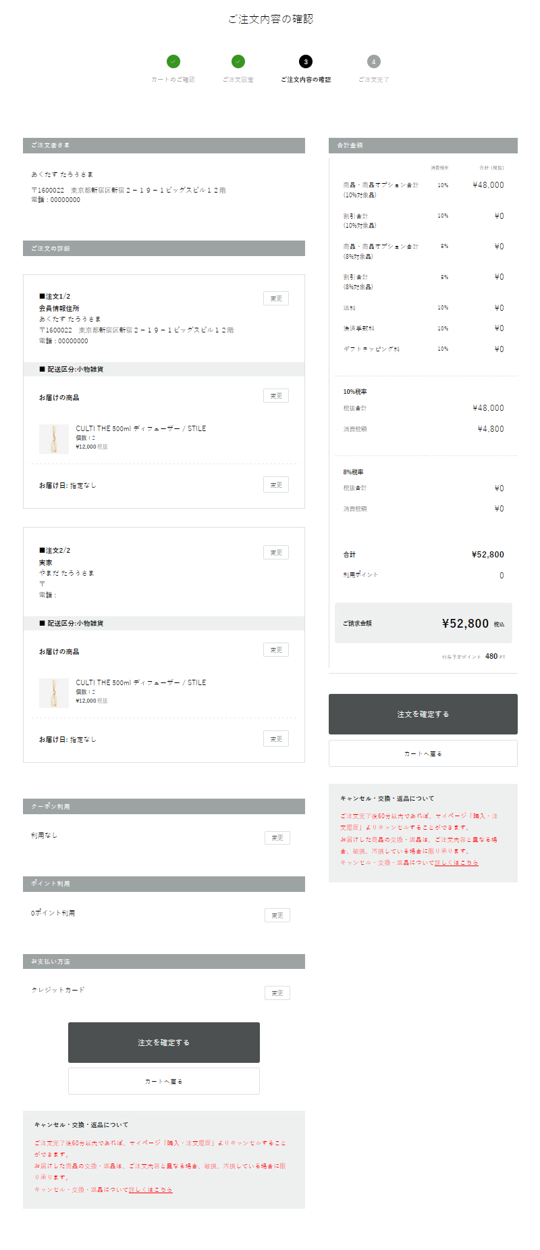
Task: Click the gray step 4 circle
Action: pyautogui.click(x=374, y=61)
